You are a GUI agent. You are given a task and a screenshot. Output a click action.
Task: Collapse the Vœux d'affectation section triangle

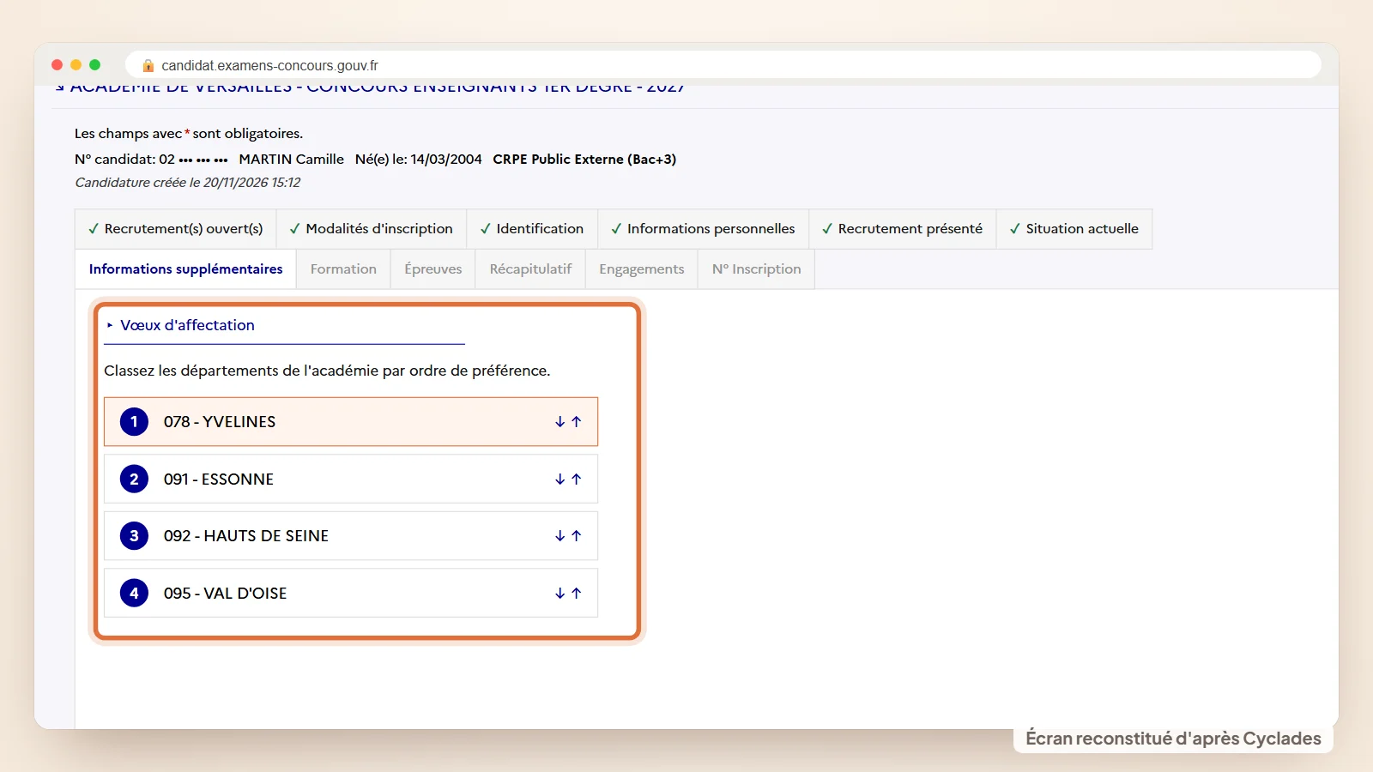coord(110,325)
